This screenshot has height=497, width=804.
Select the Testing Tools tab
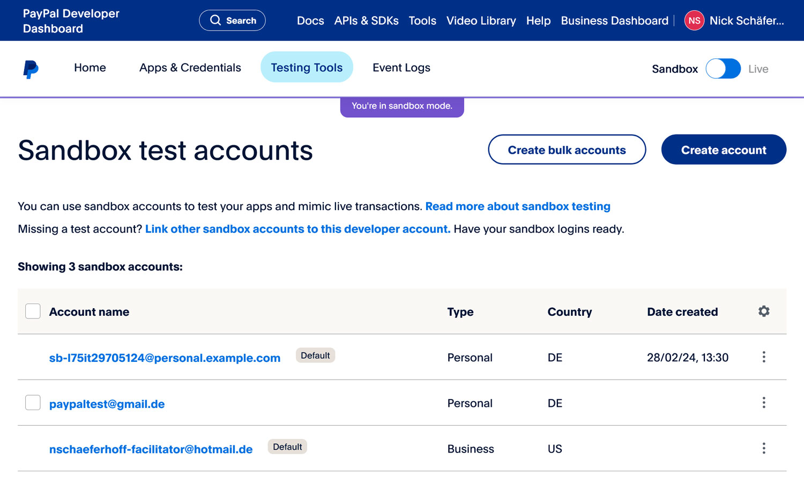coord(307,67)
